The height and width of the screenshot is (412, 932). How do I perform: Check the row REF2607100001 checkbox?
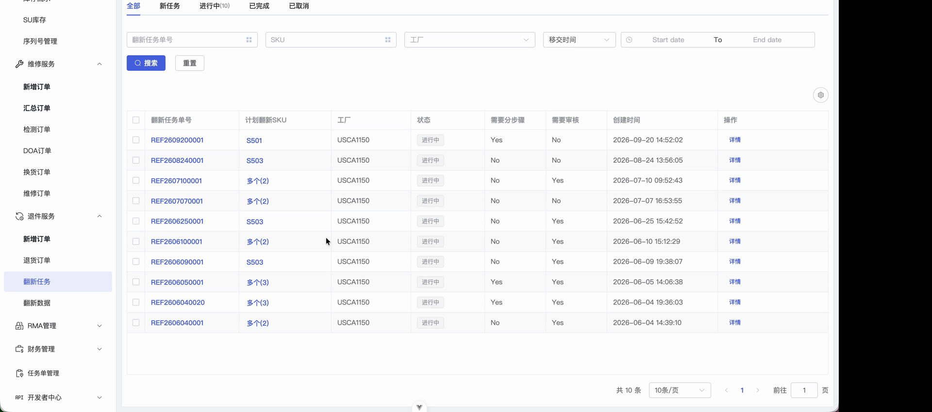136,180
